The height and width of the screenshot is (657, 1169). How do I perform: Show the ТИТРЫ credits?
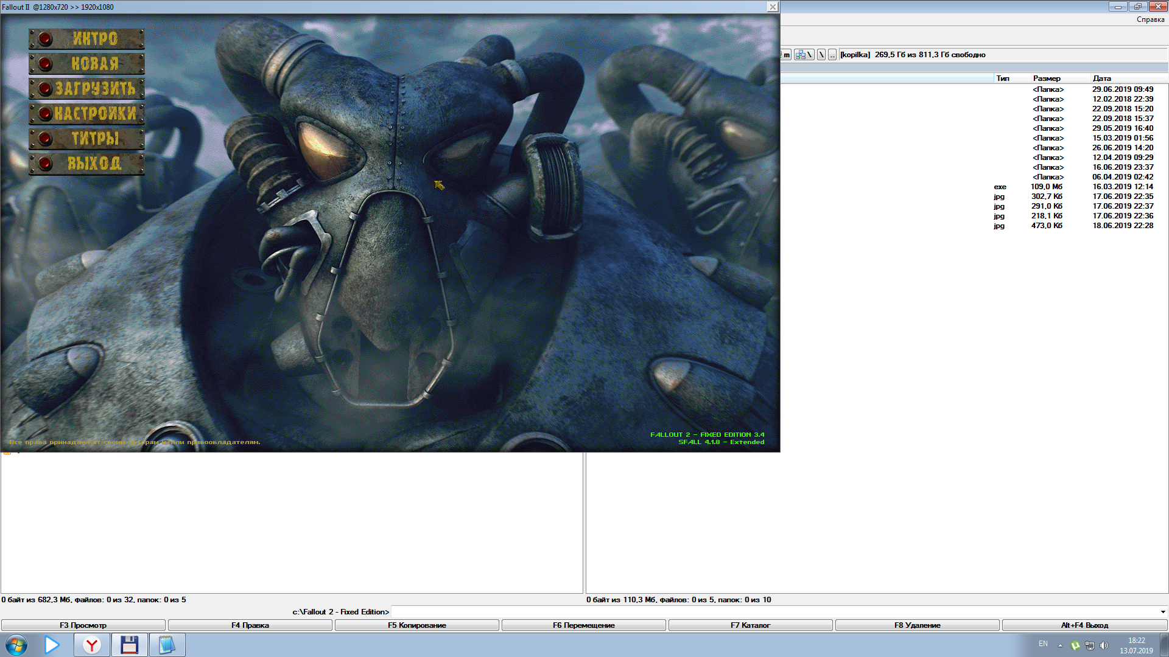pyautogui.click(x=86, y=139)
